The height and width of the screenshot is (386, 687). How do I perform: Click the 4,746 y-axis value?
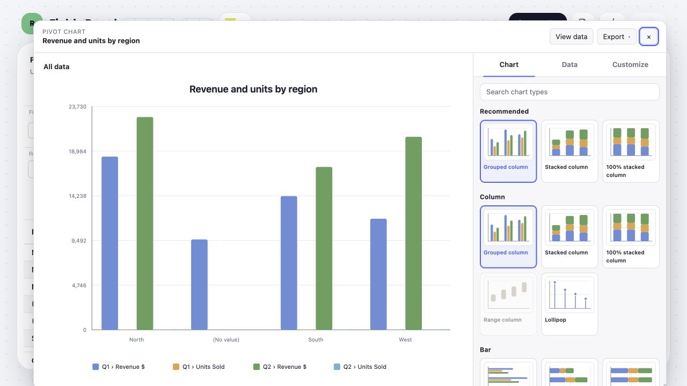click(79, 285)
